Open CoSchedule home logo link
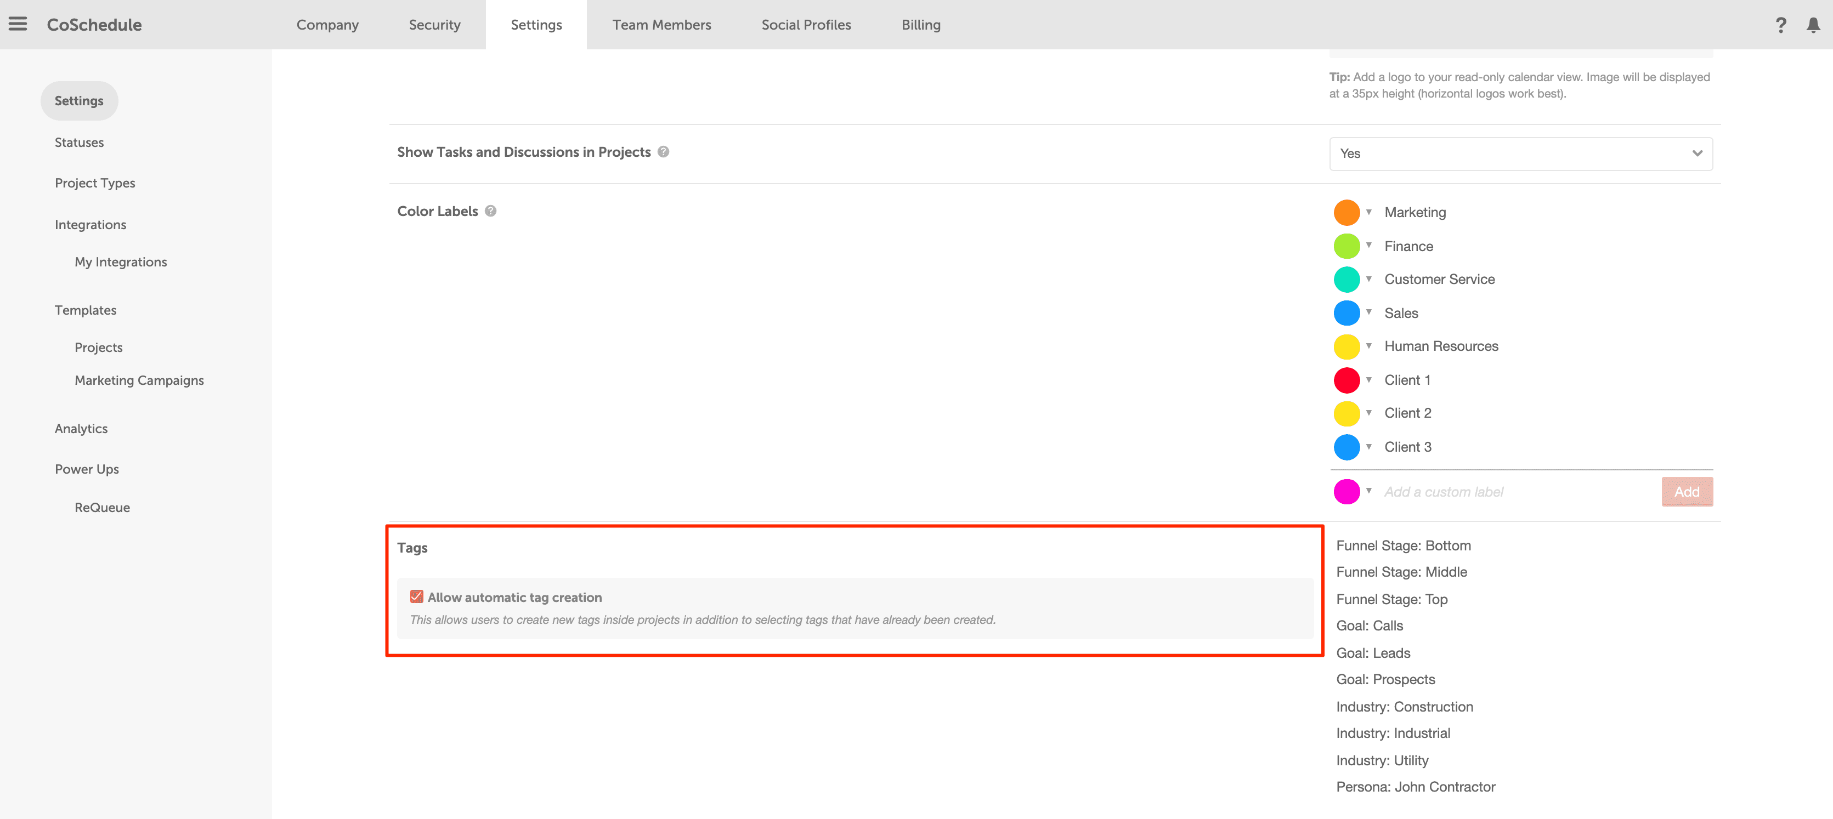The width and height of the screenshot is (1833, 819). pos(95,25)
